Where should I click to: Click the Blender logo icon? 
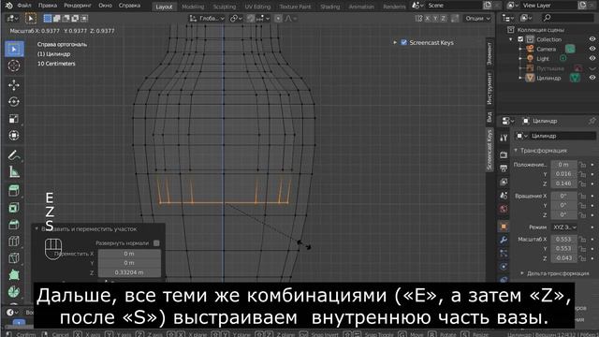[8, 6]
